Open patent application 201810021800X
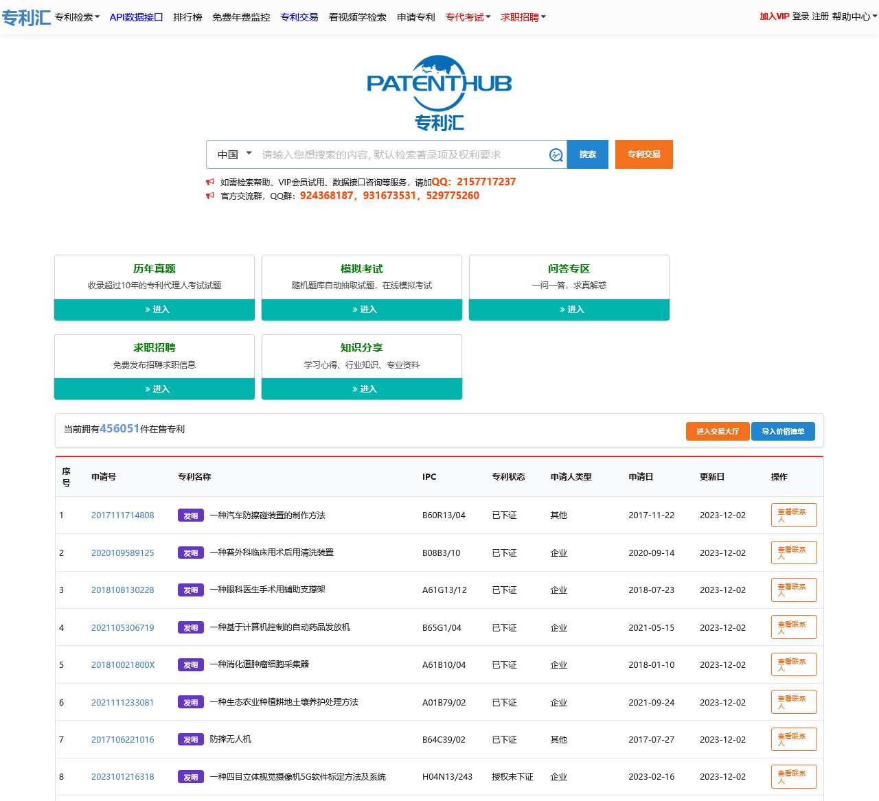 click(123, 665)
